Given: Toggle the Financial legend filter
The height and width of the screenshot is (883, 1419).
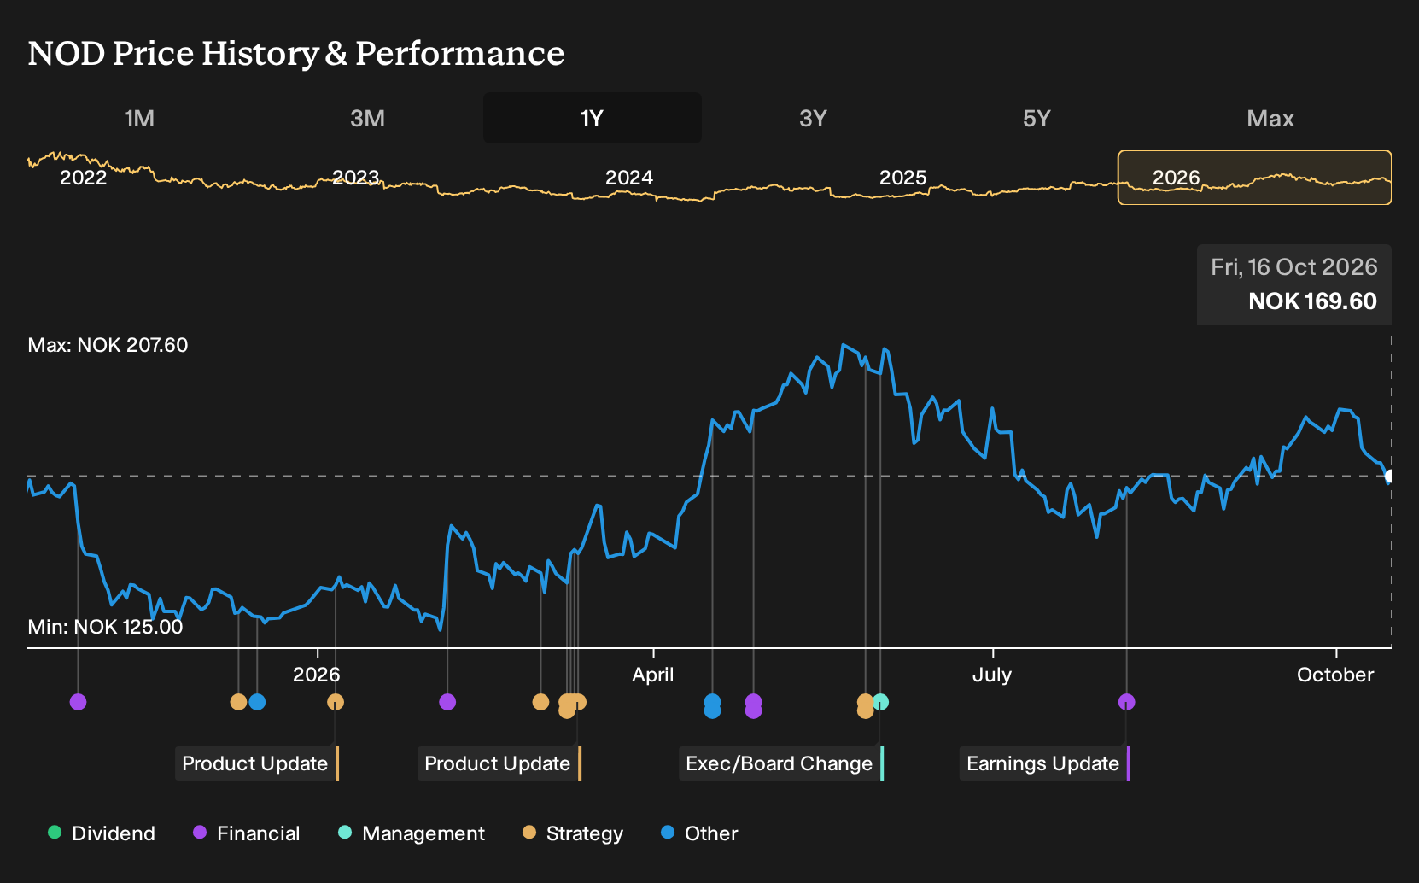Looking at the screenshot, I should tap(246, 833).
